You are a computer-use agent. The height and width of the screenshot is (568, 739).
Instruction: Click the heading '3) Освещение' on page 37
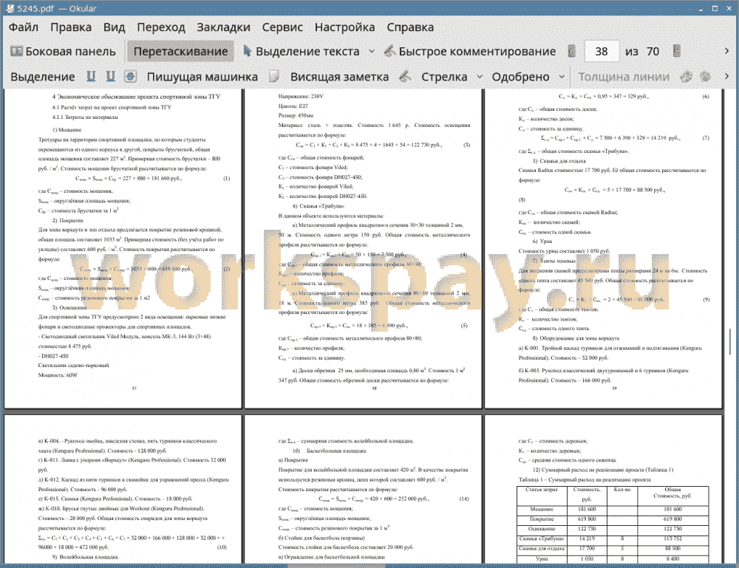(69, 307)
